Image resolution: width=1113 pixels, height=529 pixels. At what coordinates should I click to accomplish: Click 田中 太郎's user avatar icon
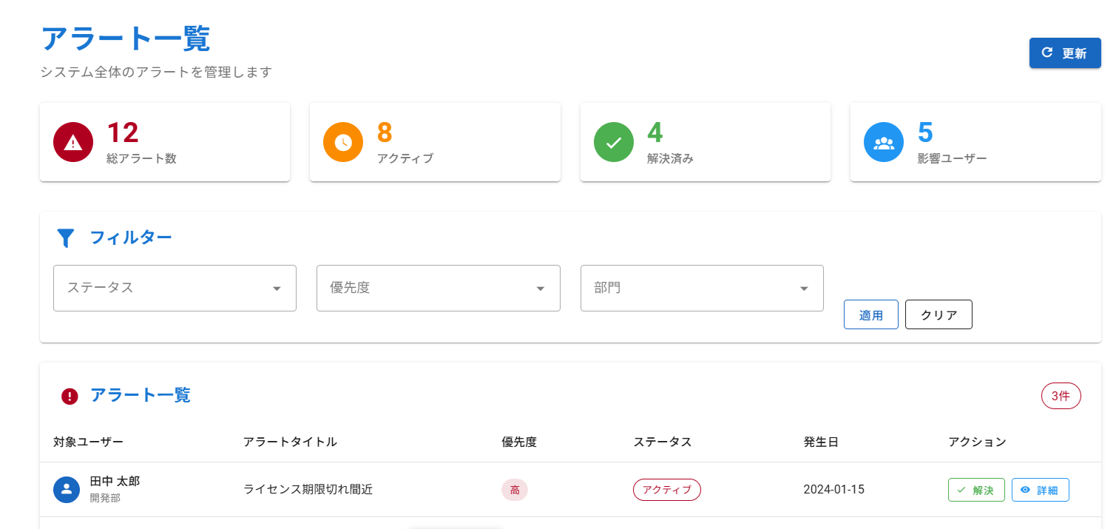67,489
